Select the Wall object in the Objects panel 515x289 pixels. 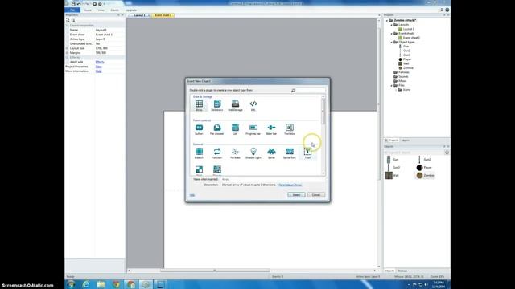(x=393, y=176)
